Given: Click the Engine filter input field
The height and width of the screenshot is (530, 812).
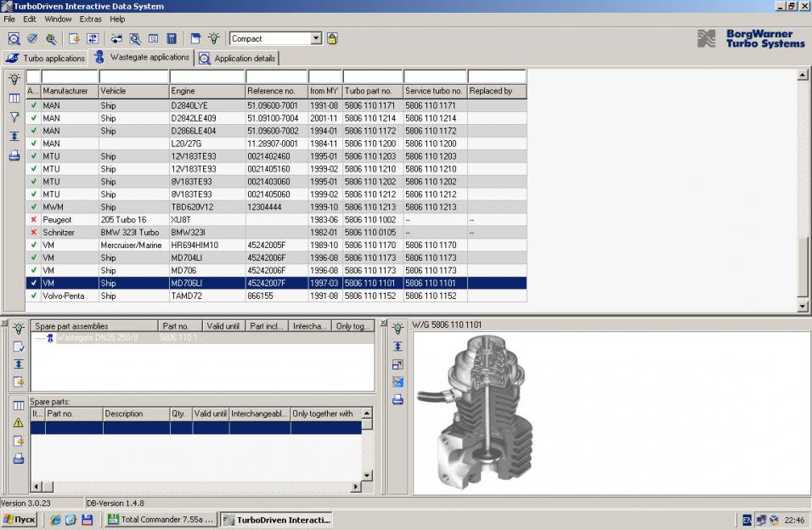Looking at the screenshot, I should coord(207,76).
